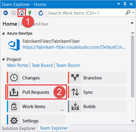This screenshot has height=132, width=136.
Task: Open the Sync tile
Action: [97, 92]
